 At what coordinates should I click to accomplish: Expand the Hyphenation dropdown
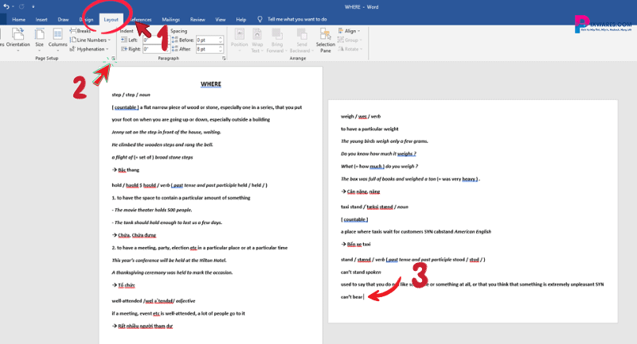[92, 48]
